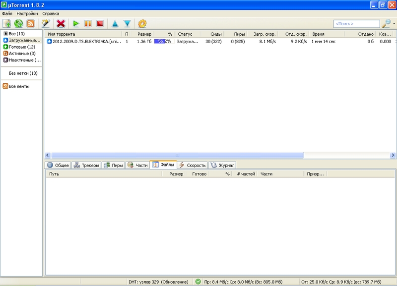
Task: Open preferences with the gear icon
Action: [x=142, y=24]
